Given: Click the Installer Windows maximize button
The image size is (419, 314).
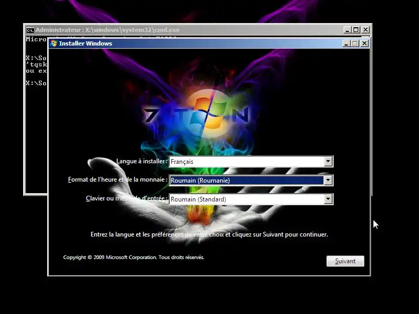Looking at the screenshot, I should [355, 43].
